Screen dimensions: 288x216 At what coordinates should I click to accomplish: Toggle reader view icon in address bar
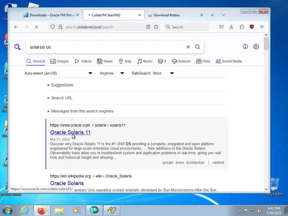pyautogui.click(x=148, y=27)
